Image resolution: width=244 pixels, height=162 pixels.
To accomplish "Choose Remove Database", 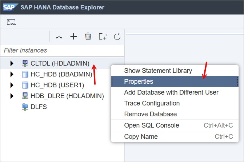I will (175, 114).
